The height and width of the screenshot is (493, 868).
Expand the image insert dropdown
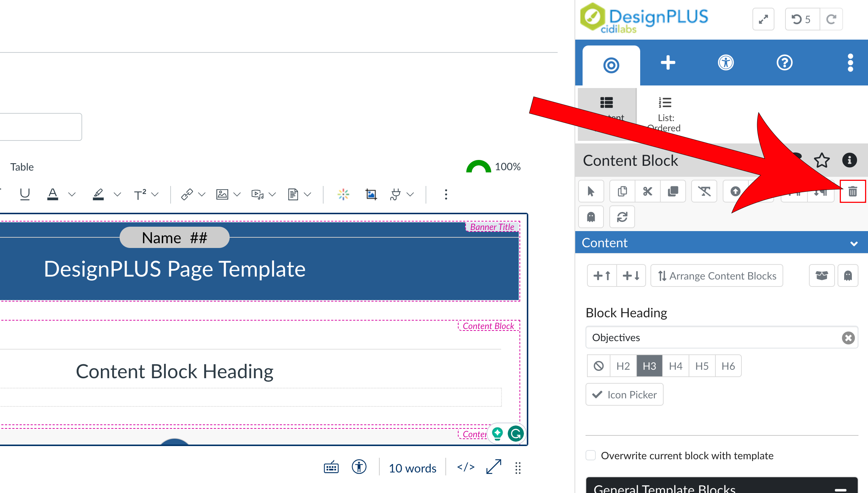[237, 194]
